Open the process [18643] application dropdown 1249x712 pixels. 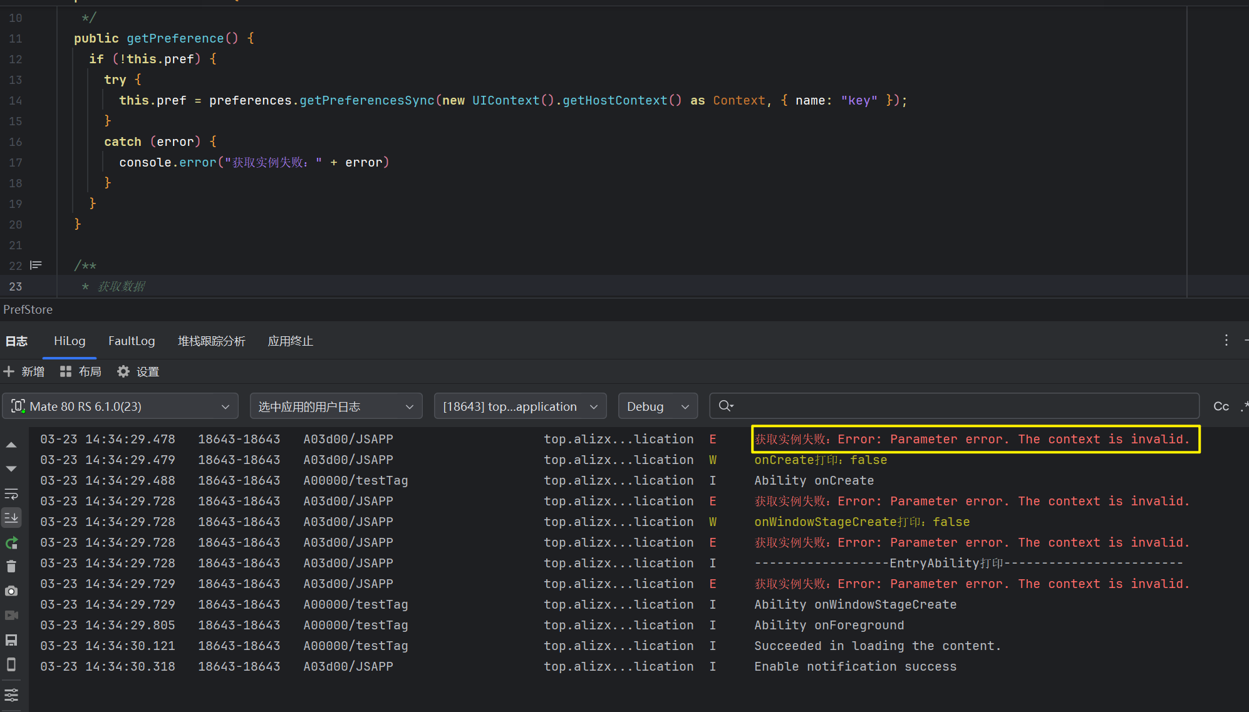click(x=520, y=406)
